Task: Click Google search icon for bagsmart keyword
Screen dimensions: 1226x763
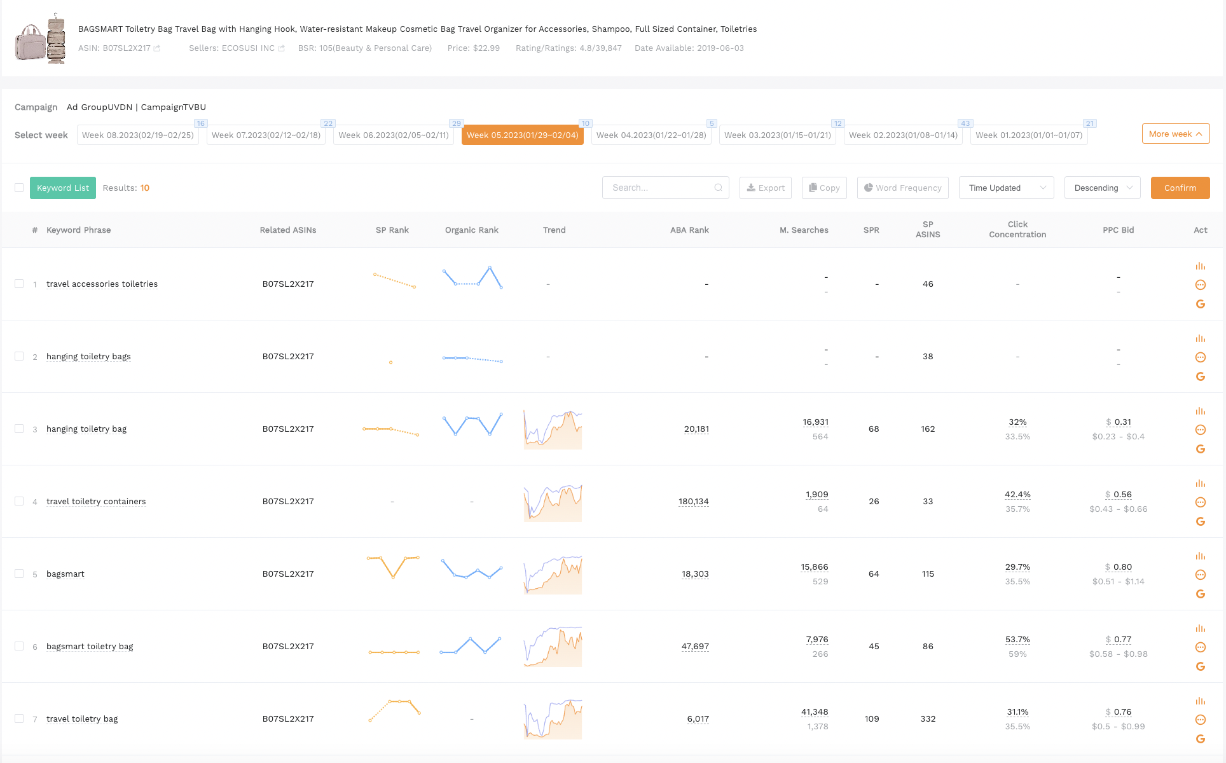Action: [1201, 594]
